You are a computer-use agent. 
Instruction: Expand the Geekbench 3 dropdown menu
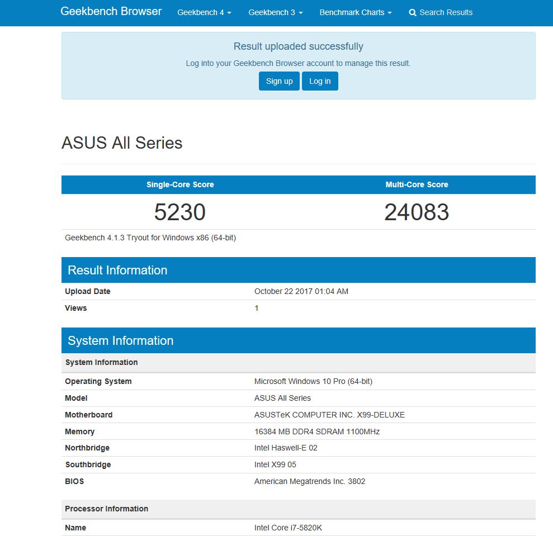click(x=276, y=12)
